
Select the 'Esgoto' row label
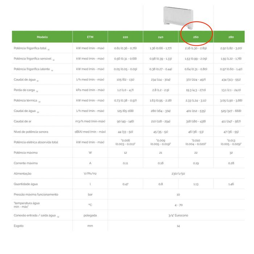click(x=19, y=226)
